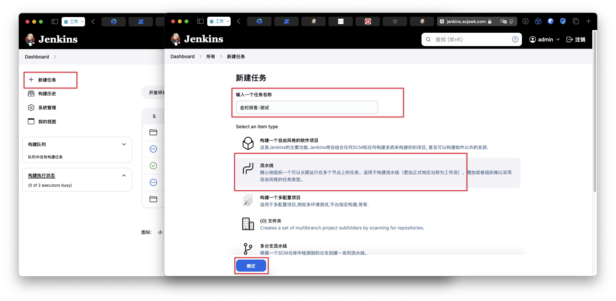Open a new tab with plus icon
616x301 pixels.
tap(588, 21)
